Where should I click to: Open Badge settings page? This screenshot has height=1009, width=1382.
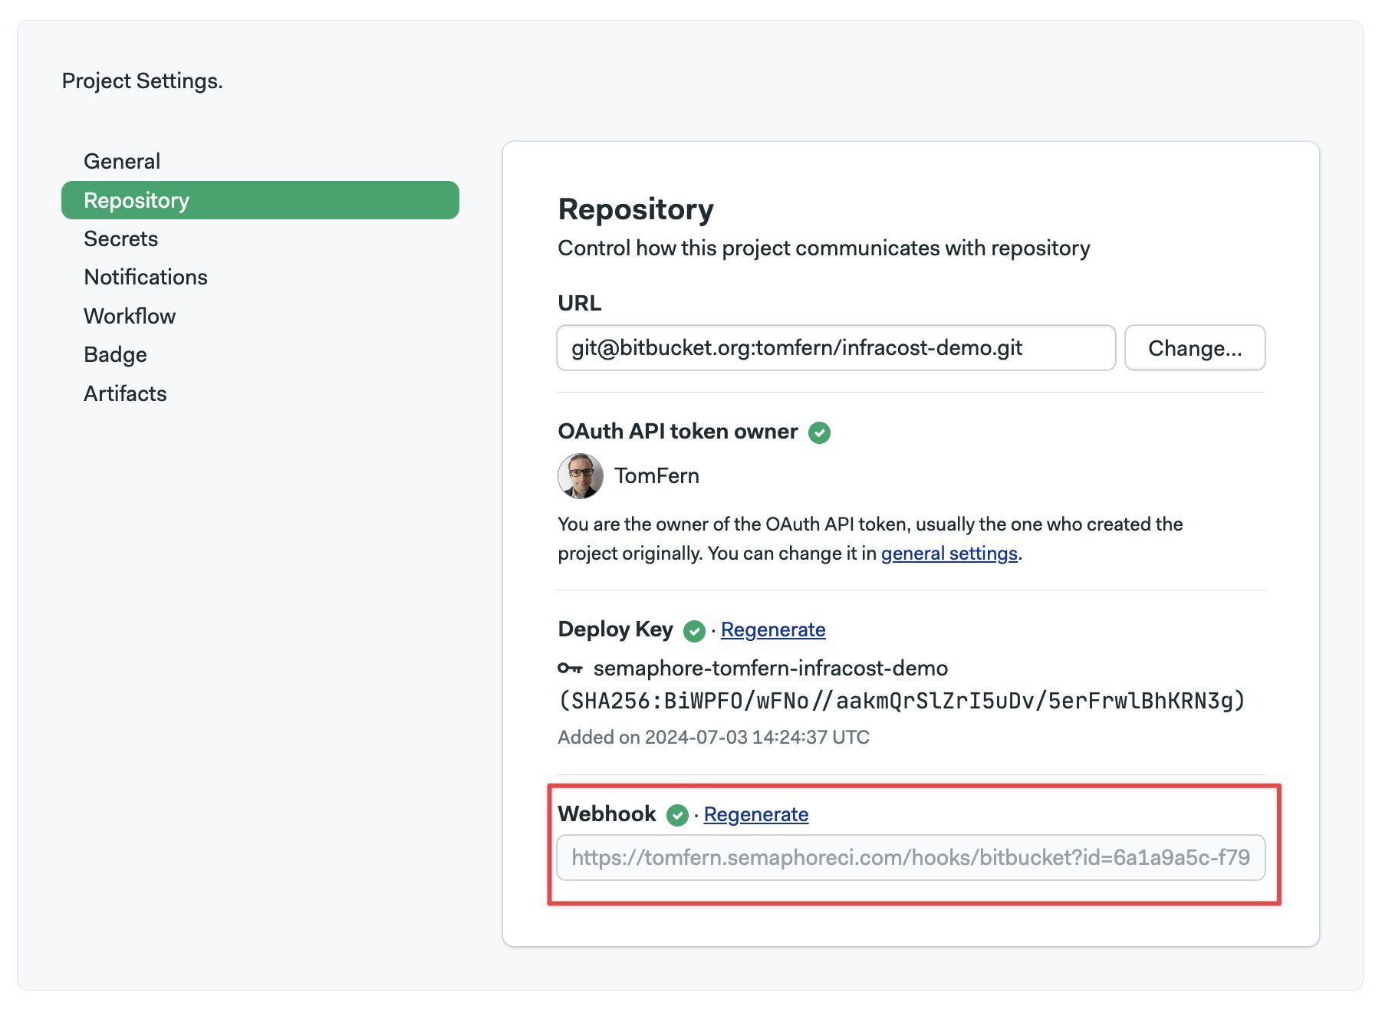[115, 354]
